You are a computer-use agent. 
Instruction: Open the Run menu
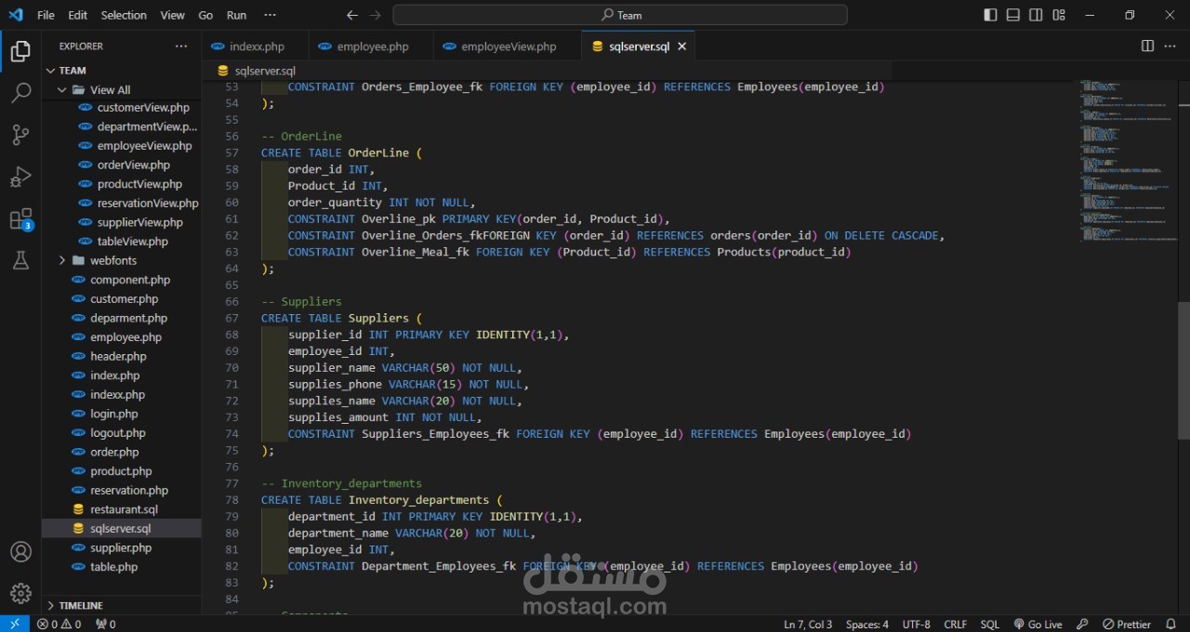[236, 15]
